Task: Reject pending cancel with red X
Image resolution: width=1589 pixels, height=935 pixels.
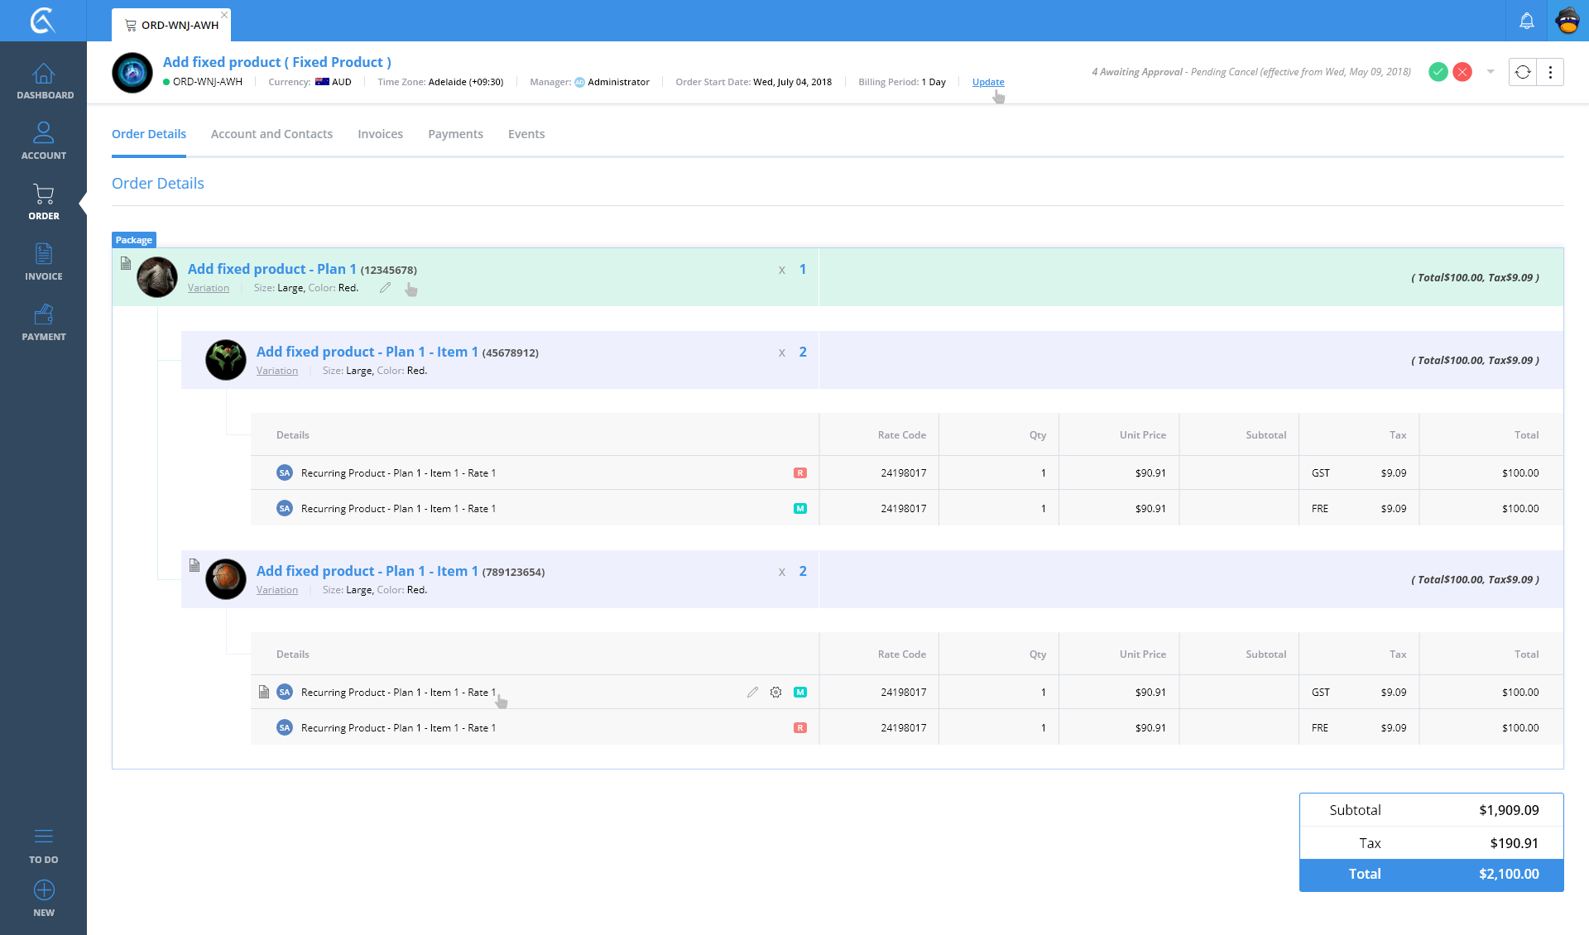Action: [1462, 72]
